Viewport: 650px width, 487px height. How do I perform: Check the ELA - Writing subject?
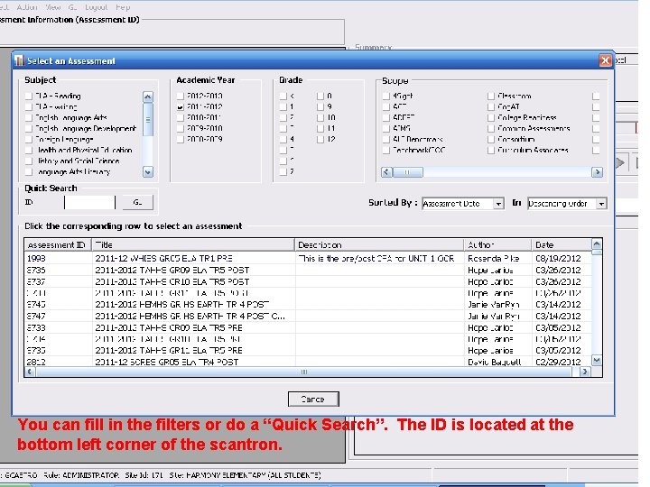(29, 106)
